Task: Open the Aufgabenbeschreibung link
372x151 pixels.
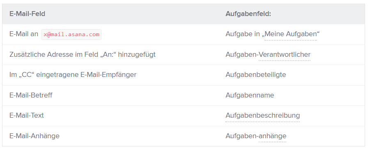Action: (x=263, y=115)
